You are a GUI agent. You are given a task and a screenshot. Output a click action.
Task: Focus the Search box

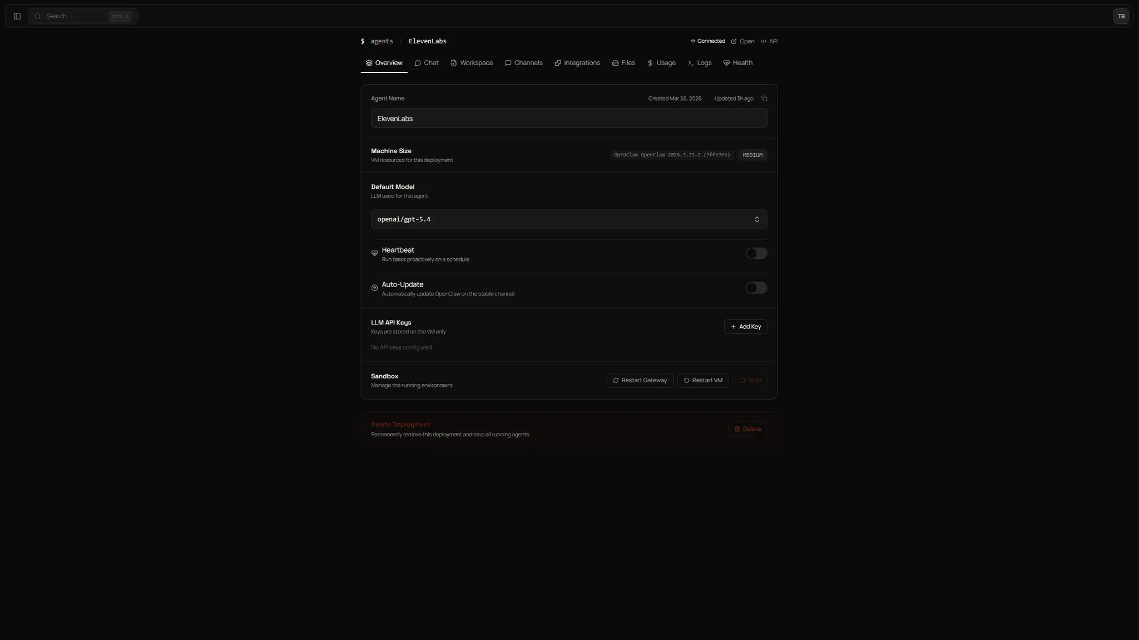click(x=83, y=16)
